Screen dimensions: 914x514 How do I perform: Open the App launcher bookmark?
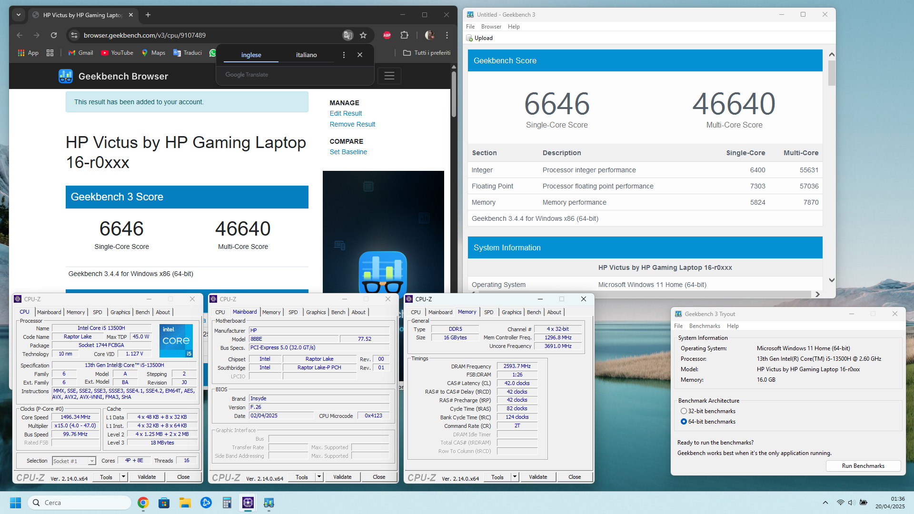[28, 53]
